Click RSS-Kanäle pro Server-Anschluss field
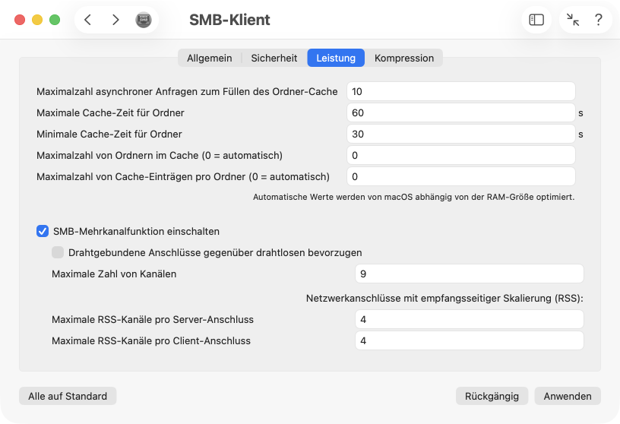The image size is (620, 424). (470, 319)
